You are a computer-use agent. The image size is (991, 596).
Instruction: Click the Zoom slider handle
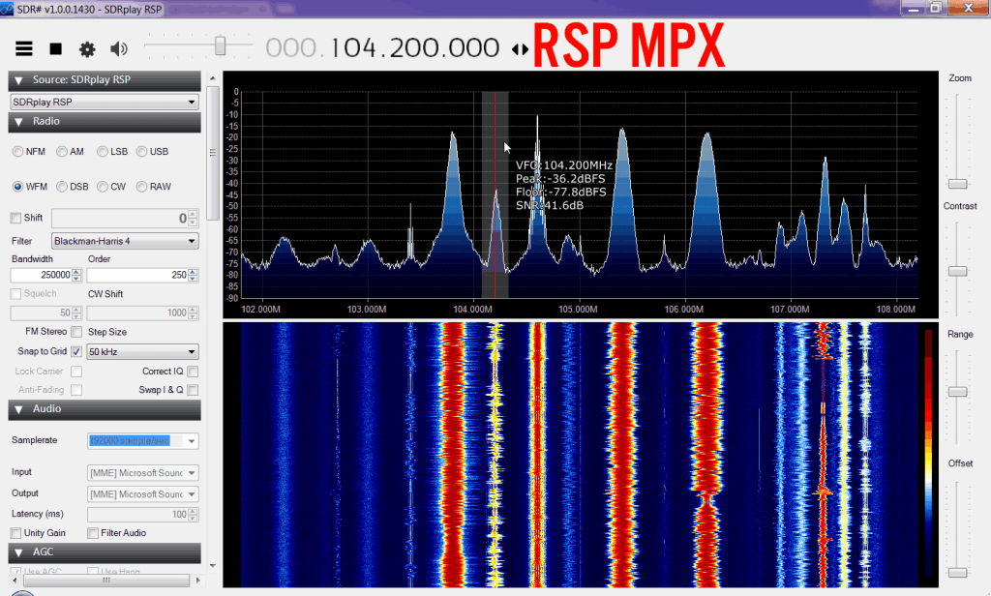[x=957, y=183]
